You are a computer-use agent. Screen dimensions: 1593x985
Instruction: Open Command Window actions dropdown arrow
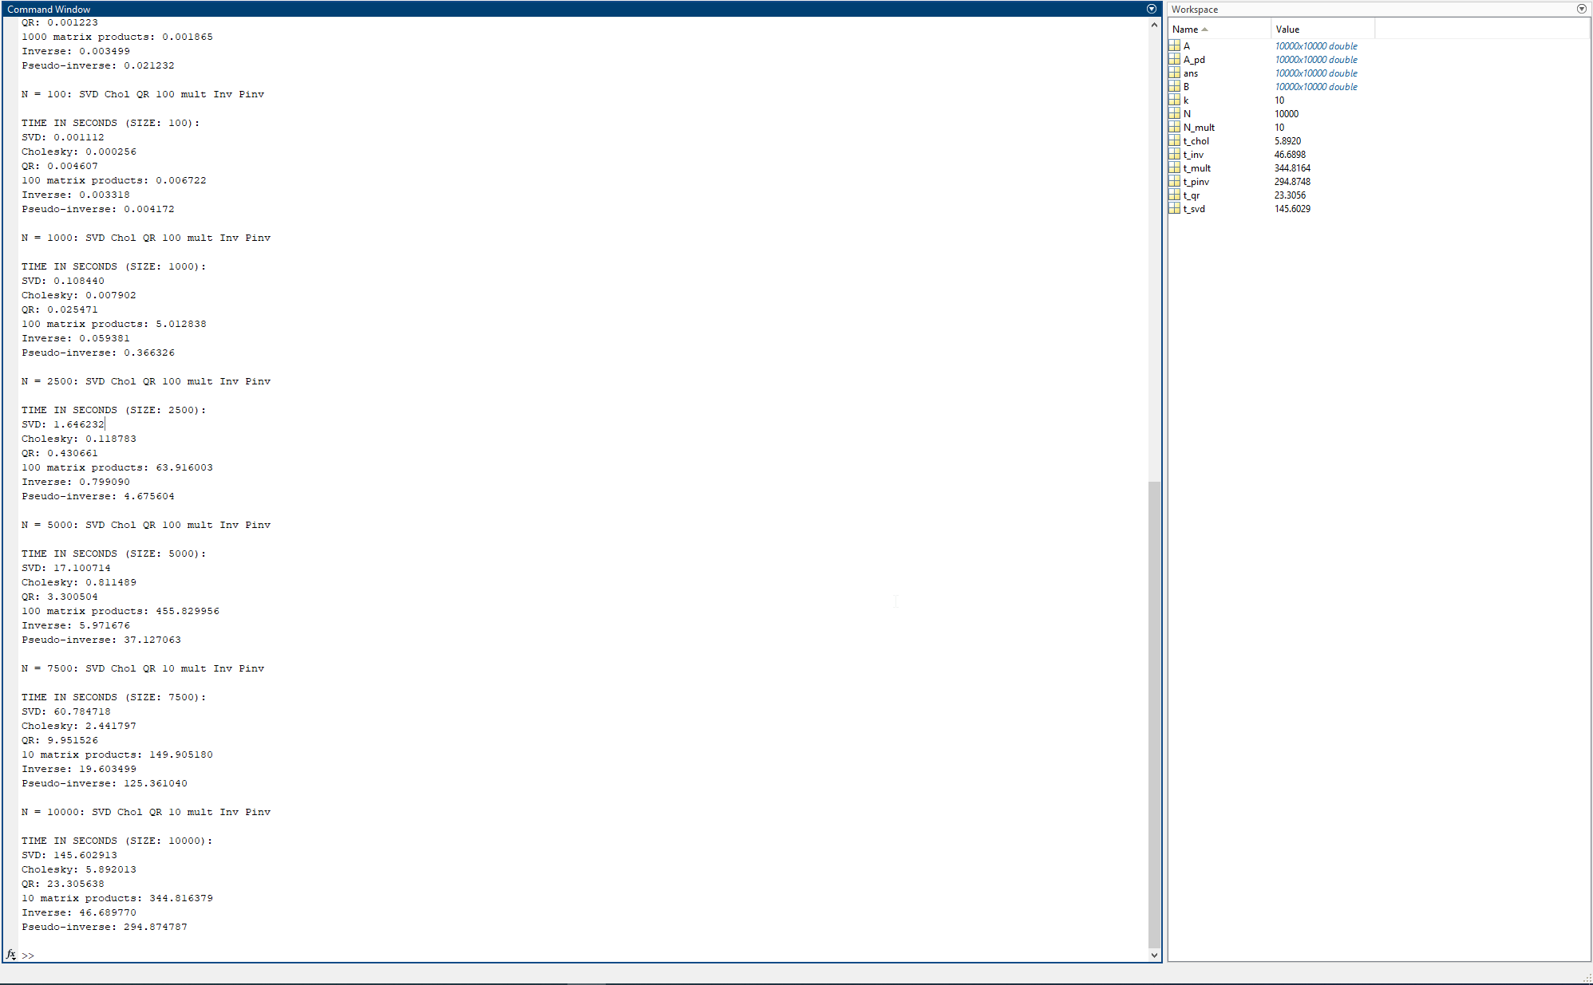point(1151,9)
